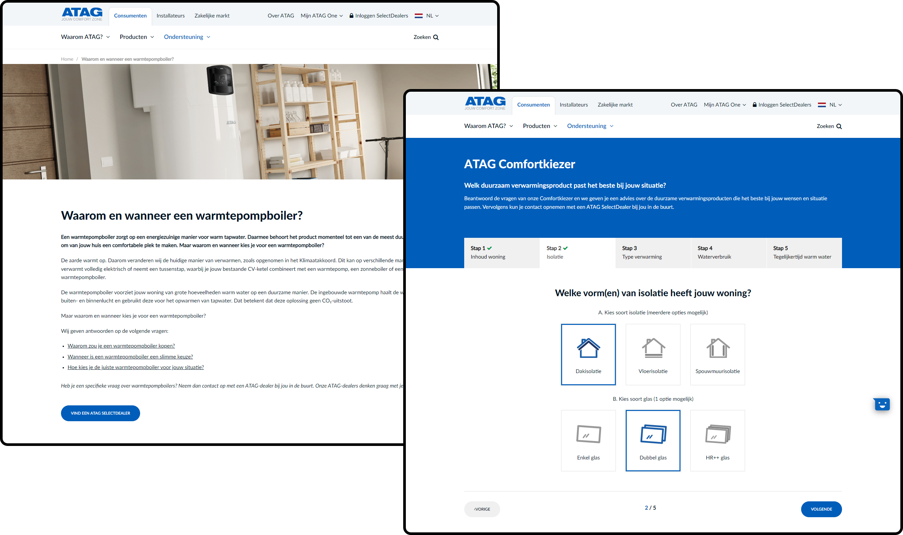Click the ATAG logo on the warmtepompboiler page
This screenshot has height=535, width=903.
pyautogui.click(x=82, y=15)
